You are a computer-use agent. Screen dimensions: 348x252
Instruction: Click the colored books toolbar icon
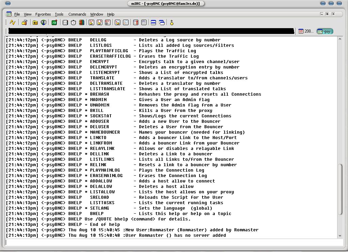point(82,22)
